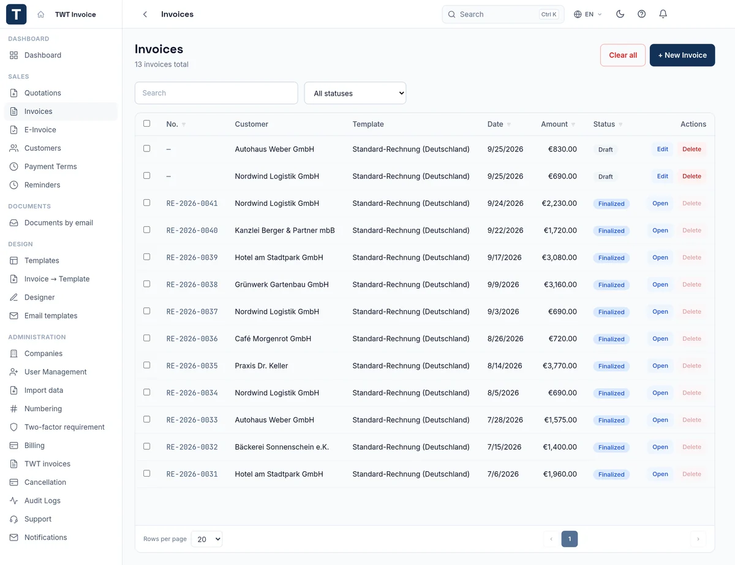The image size is (735, 565).
Task: Select checkbox for invoice RE-2026-0040
Action: pos(146,229)
